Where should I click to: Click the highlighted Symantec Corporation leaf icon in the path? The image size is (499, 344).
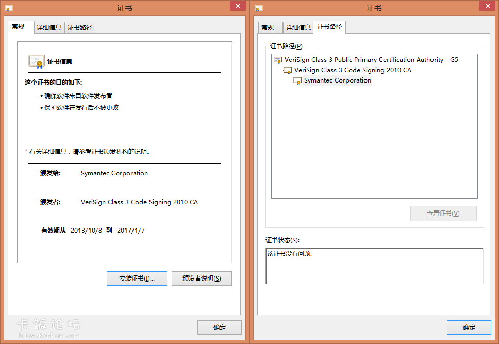297,80
